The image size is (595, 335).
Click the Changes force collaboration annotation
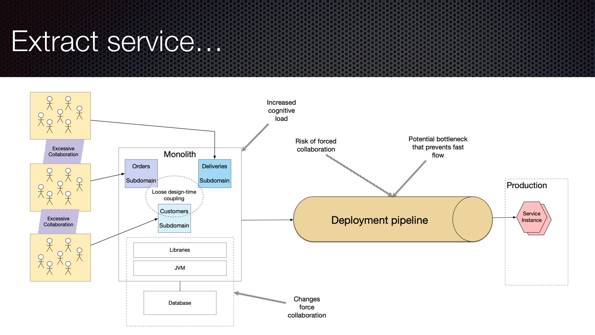306,307
